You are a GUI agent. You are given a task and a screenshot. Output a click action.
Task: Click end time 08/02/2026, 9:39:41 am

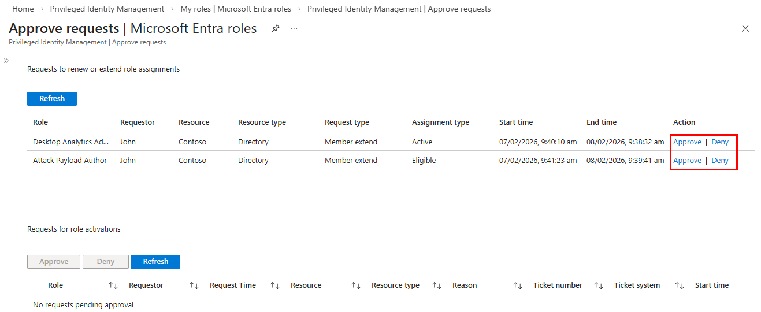coord(625,161)
